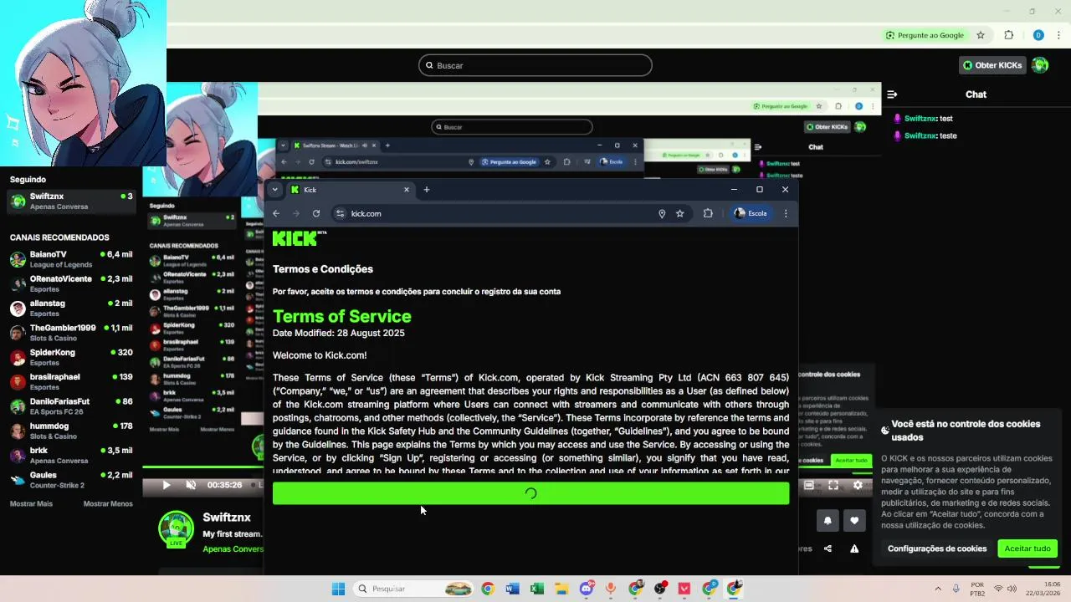This screenshot has width=1071, height=602.
Task: Open Apenas Convers category link under Swiftznx
Action: click(x=233, y=549)
